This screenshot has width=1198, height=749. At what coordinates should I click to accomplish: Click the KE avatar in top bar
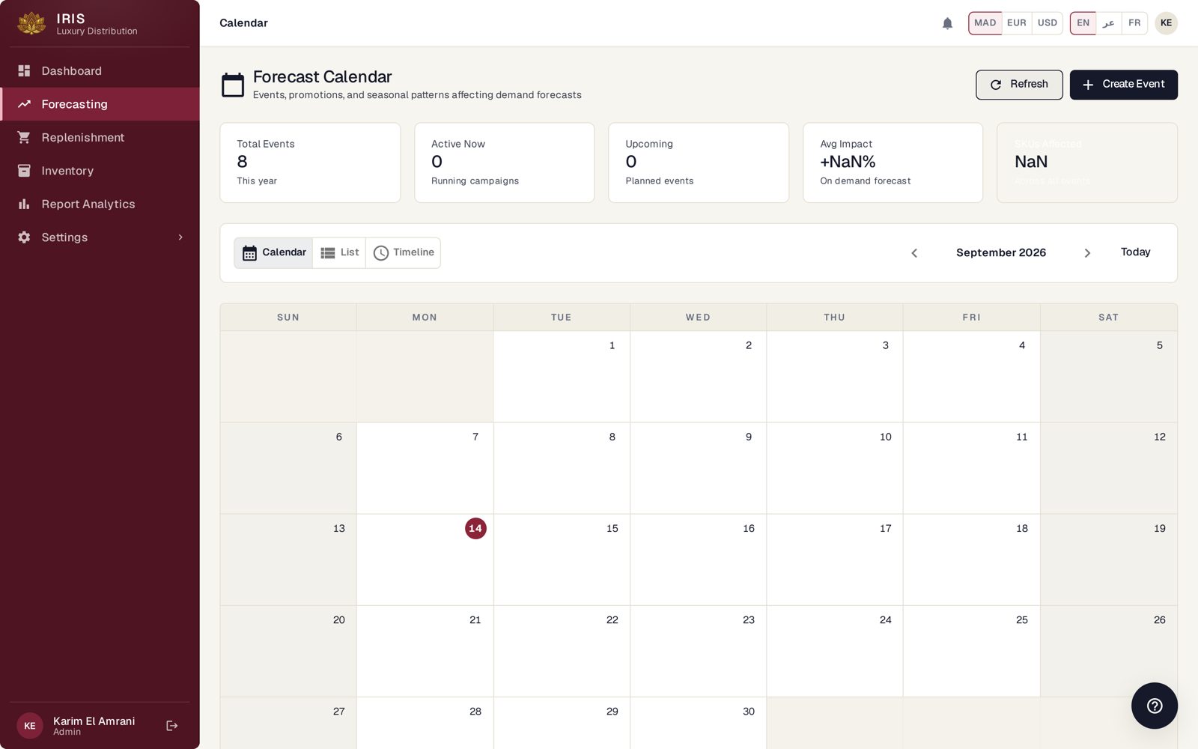point(1166,23)
